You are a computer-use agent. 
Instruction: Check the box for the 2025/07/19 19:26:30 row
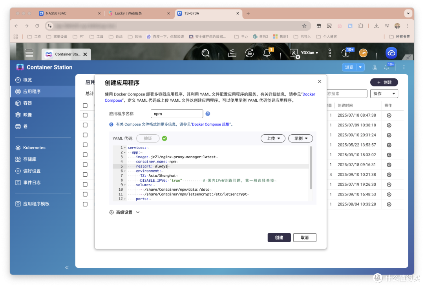pos(85,184)
